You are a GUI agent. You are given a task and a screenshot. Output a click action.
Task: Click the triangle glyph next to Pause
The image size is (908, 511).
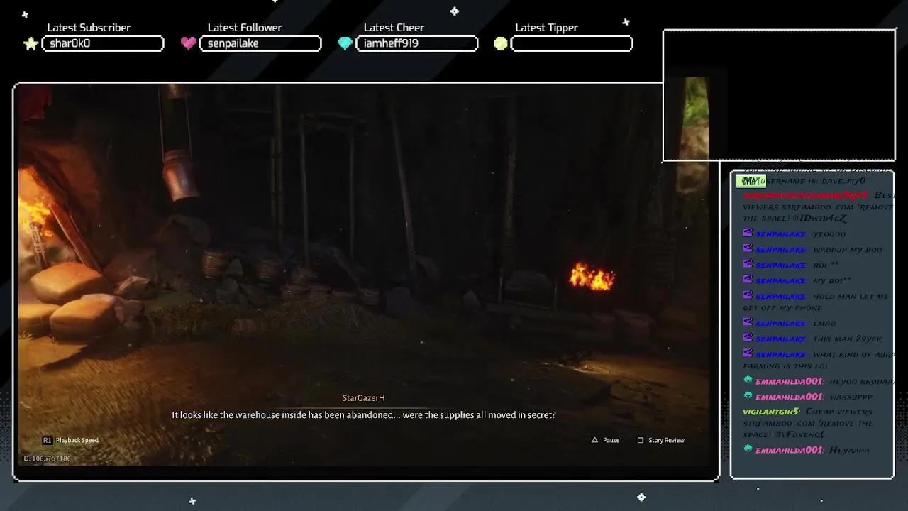(x=594, y=440)
